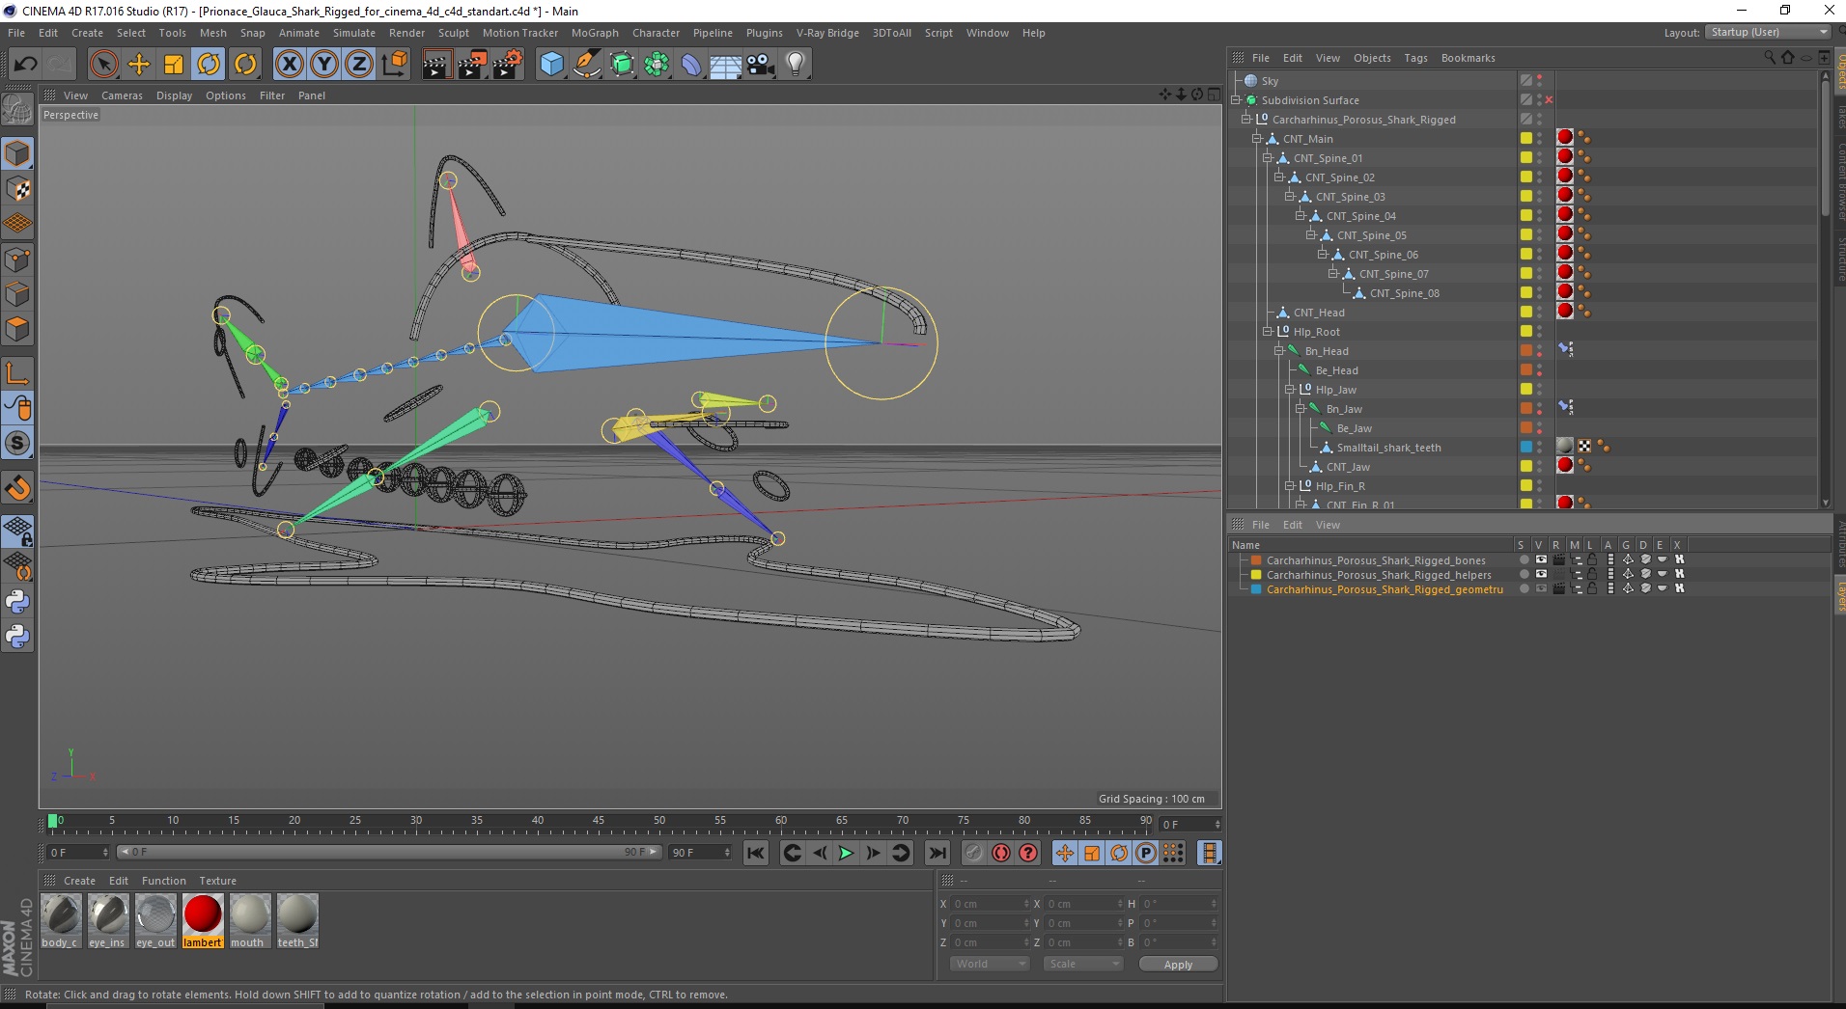Toggle coordinate system icon
The height and width of the screenshot is (1009, 1846).
(394, 65)
